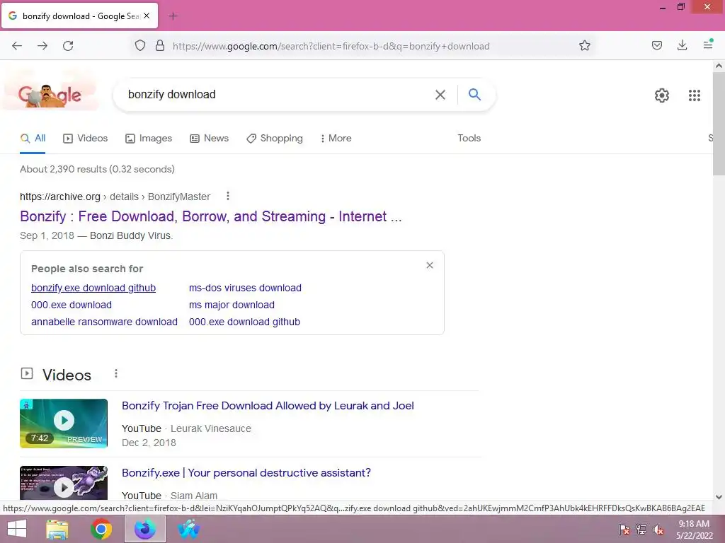This screenshot has width=725, height=543.
Task: Open the tracking protection shield icon
Action: 140,46
